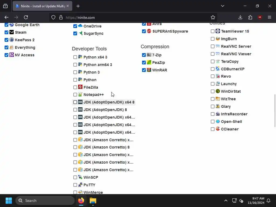Click the page vertical scrollbar thumb
Viewport: 276px width, 207px height.
tap(275, 111)
